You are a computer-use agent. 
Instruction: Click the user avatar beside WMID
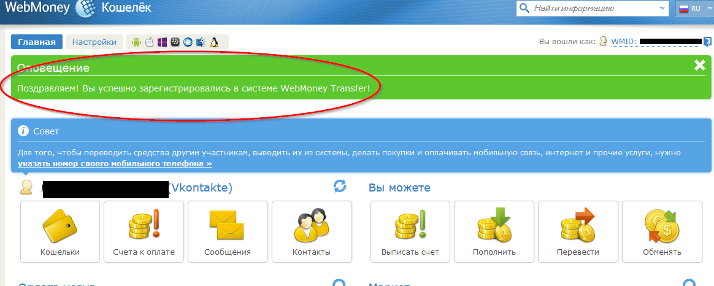click(x=604, y=42)
